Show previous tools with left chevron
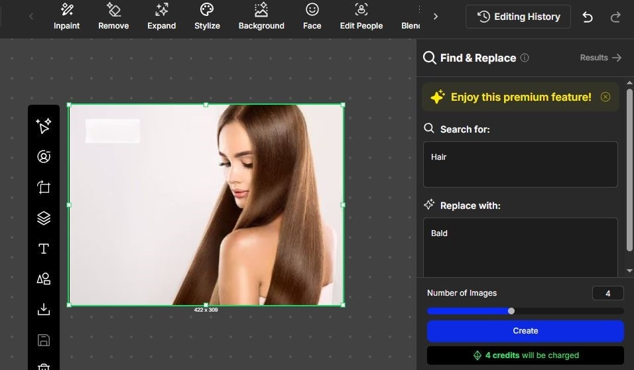Screen dimensions: 634x370 [31, 17]
